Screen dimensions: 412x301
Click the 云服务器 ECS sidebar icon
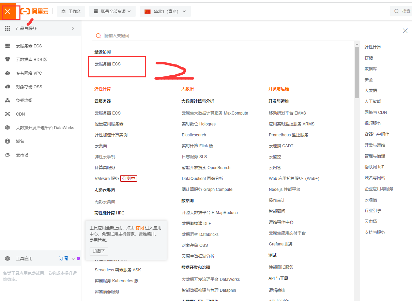(x=7, y=46)
